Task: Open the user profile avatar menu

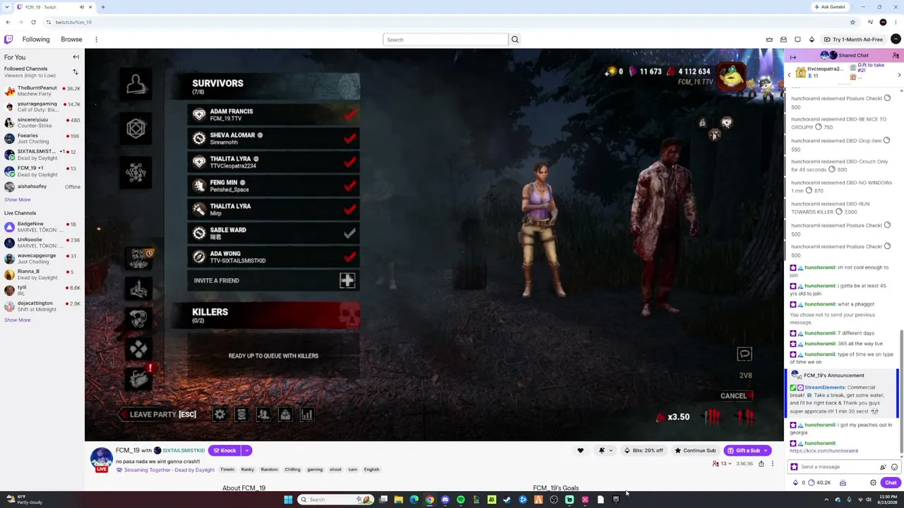Action: coord(896,40)
